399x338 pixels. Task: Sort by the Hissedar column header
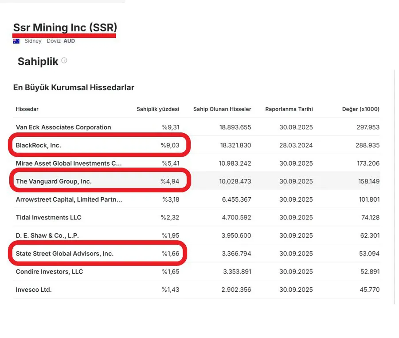27,109
